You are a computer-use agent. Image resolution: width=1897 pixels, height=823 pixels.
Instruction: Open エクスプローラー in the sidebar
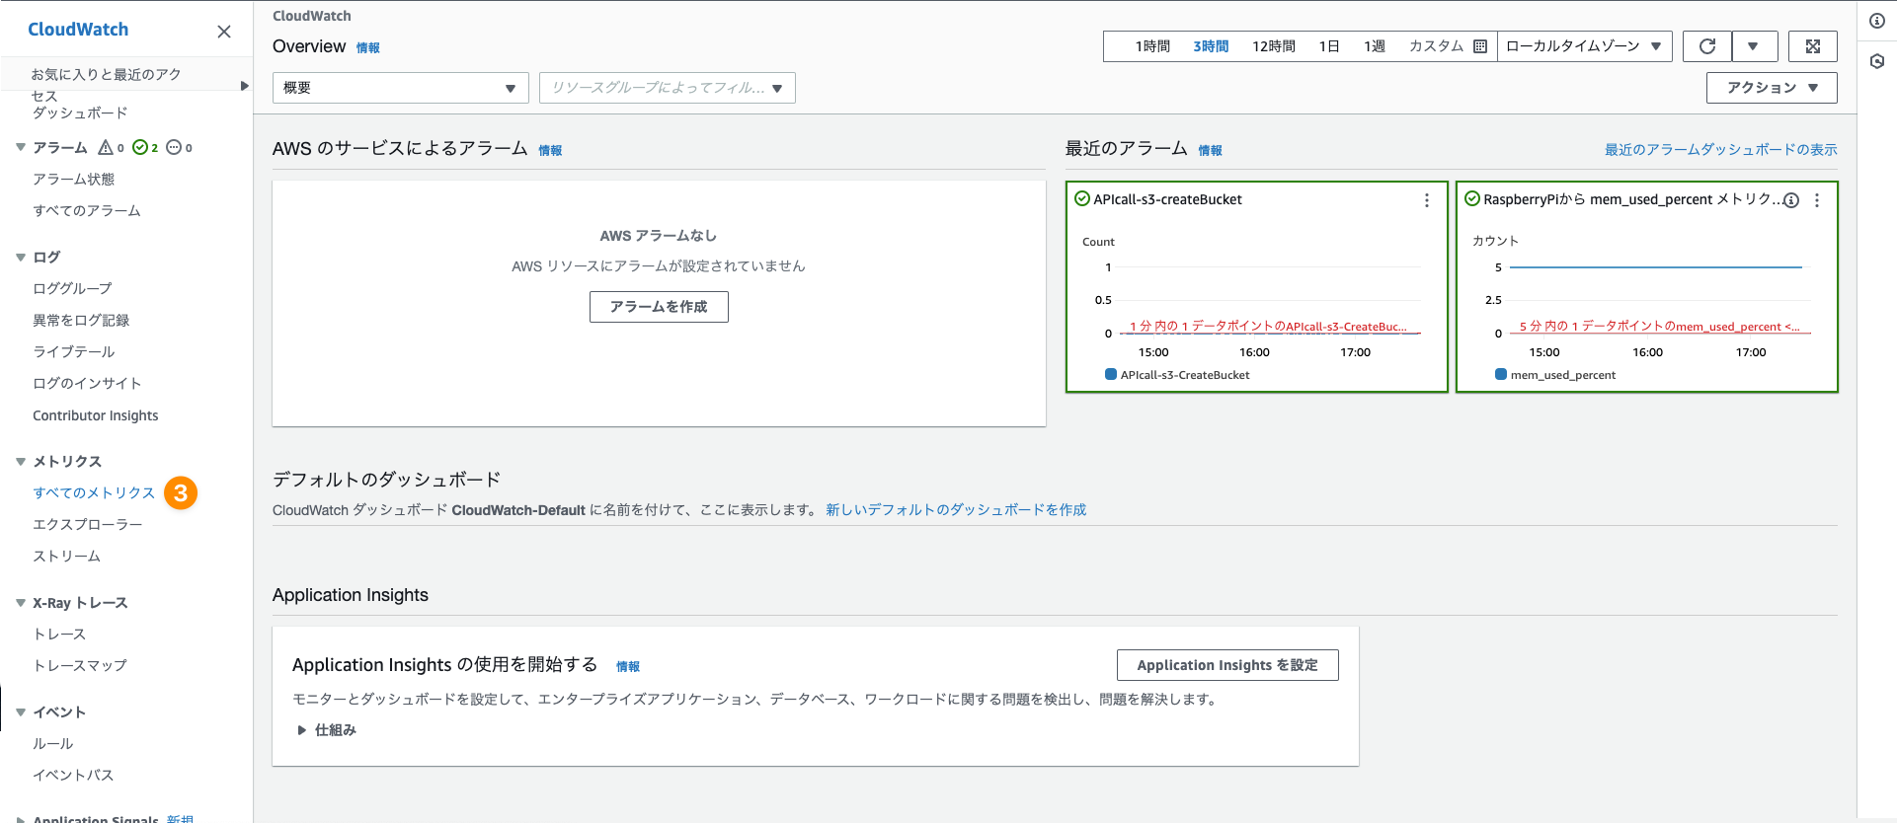click(x=87, y=524)
